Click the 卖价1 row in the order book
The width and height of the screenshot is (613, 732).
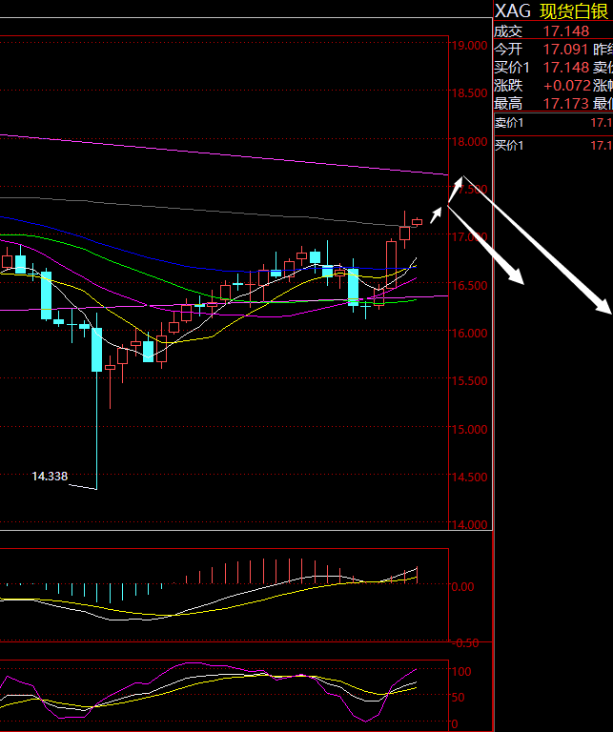pyautogui.click(x=553, y=123)
